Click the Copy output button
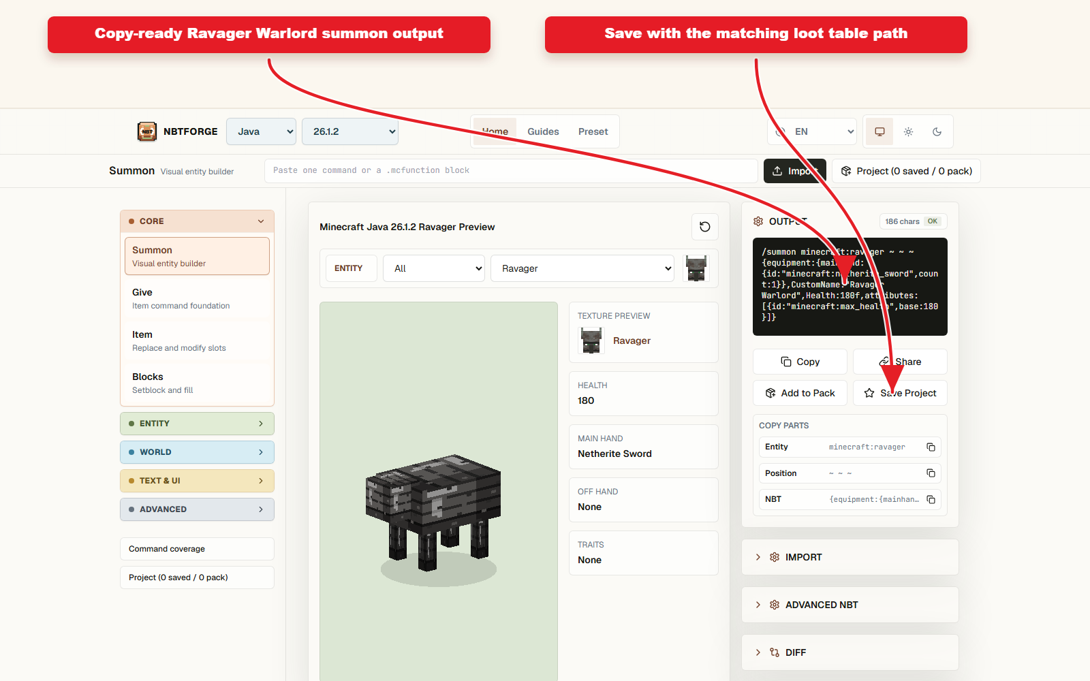 click(800, 362)
